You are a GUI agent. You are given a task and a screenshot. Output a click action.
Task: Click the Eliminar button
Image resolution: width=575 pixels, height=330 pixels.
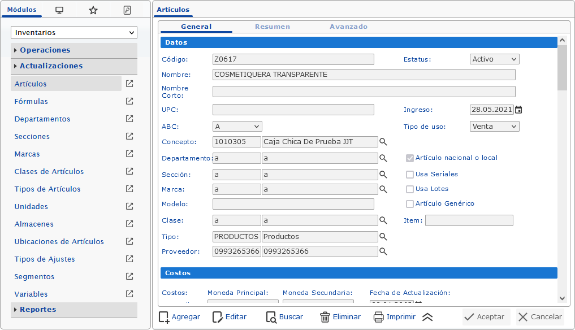[x=340, y=317]
